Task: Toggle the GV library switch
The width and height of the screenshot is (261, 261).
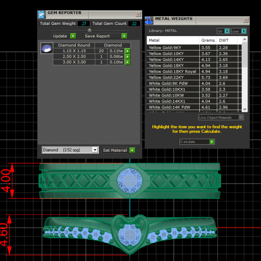Action: (227, 31)
